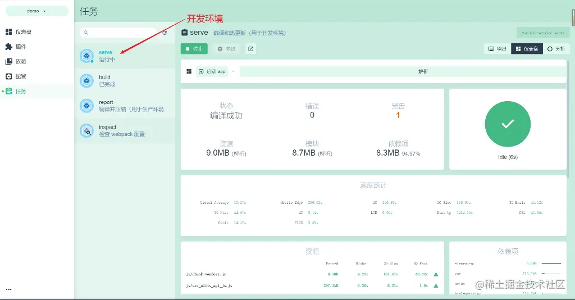Image resolution: width=575 pixels, height=300 pixels.
Task: Open the 参数 parameters settings
Action: tap(226, 49)
